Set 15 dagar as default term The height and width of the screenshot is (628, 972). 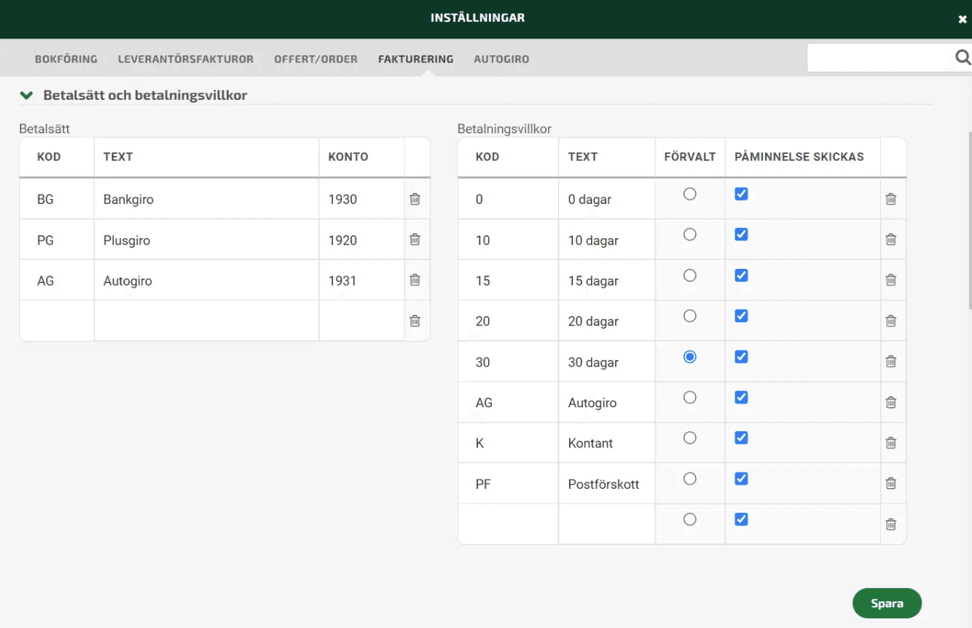pyautogui.click(x=690, y=275)
